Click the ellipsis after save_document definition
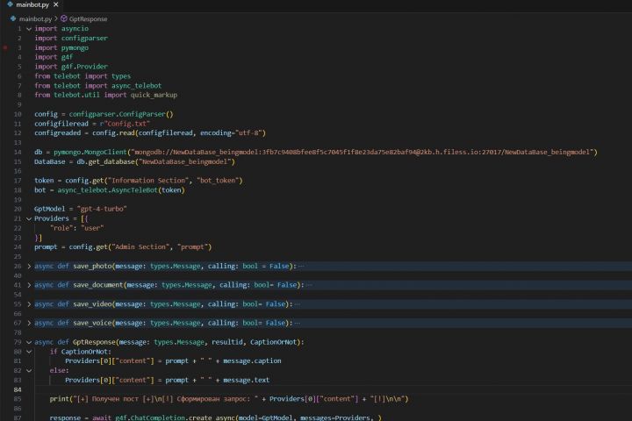Image resolution: width=632 pixels, height=421 pixels. (309, 285)
